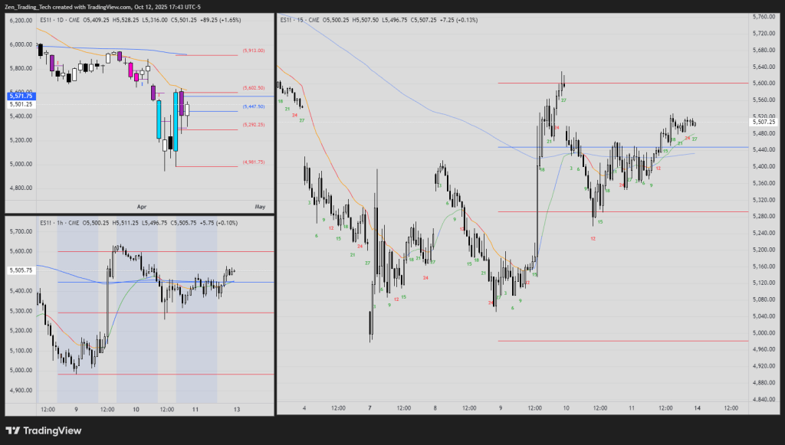Click the May label on daily time axis
The height and width of the screenshot is (445, 785).
point(259,207)
